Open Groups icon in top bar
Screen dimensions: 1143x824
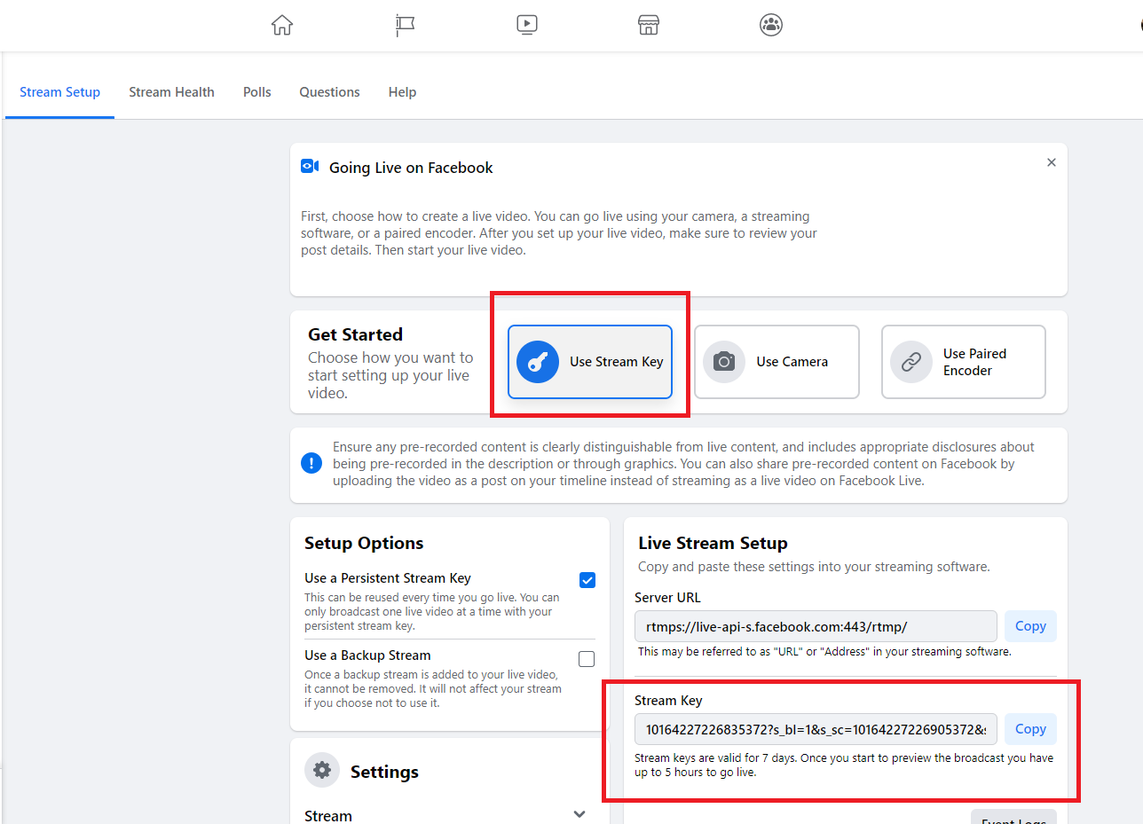(x=771, y=25)
